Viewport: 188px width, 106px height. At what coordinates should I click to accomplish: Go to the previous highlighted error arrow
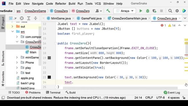point(179,25)
